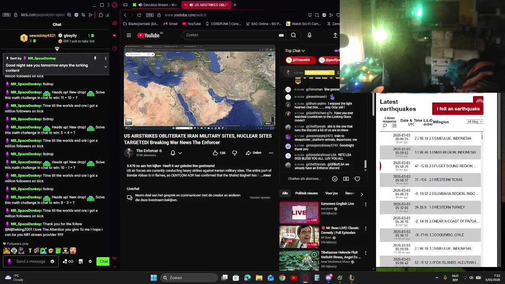Open more actions below the video
The height and width of the screenshot is (284, 505).
pos(271,153)
